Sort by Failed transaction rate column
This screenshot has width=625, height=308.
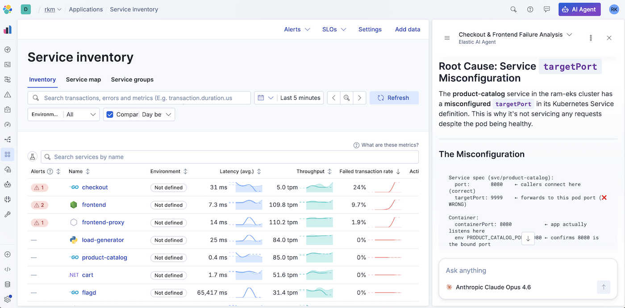(369, 172)
